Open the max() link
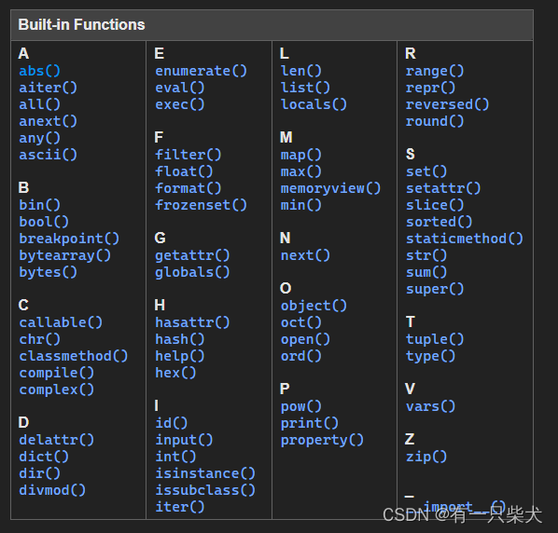This screenshot has width=558, height=533. [x=301, y=171]
